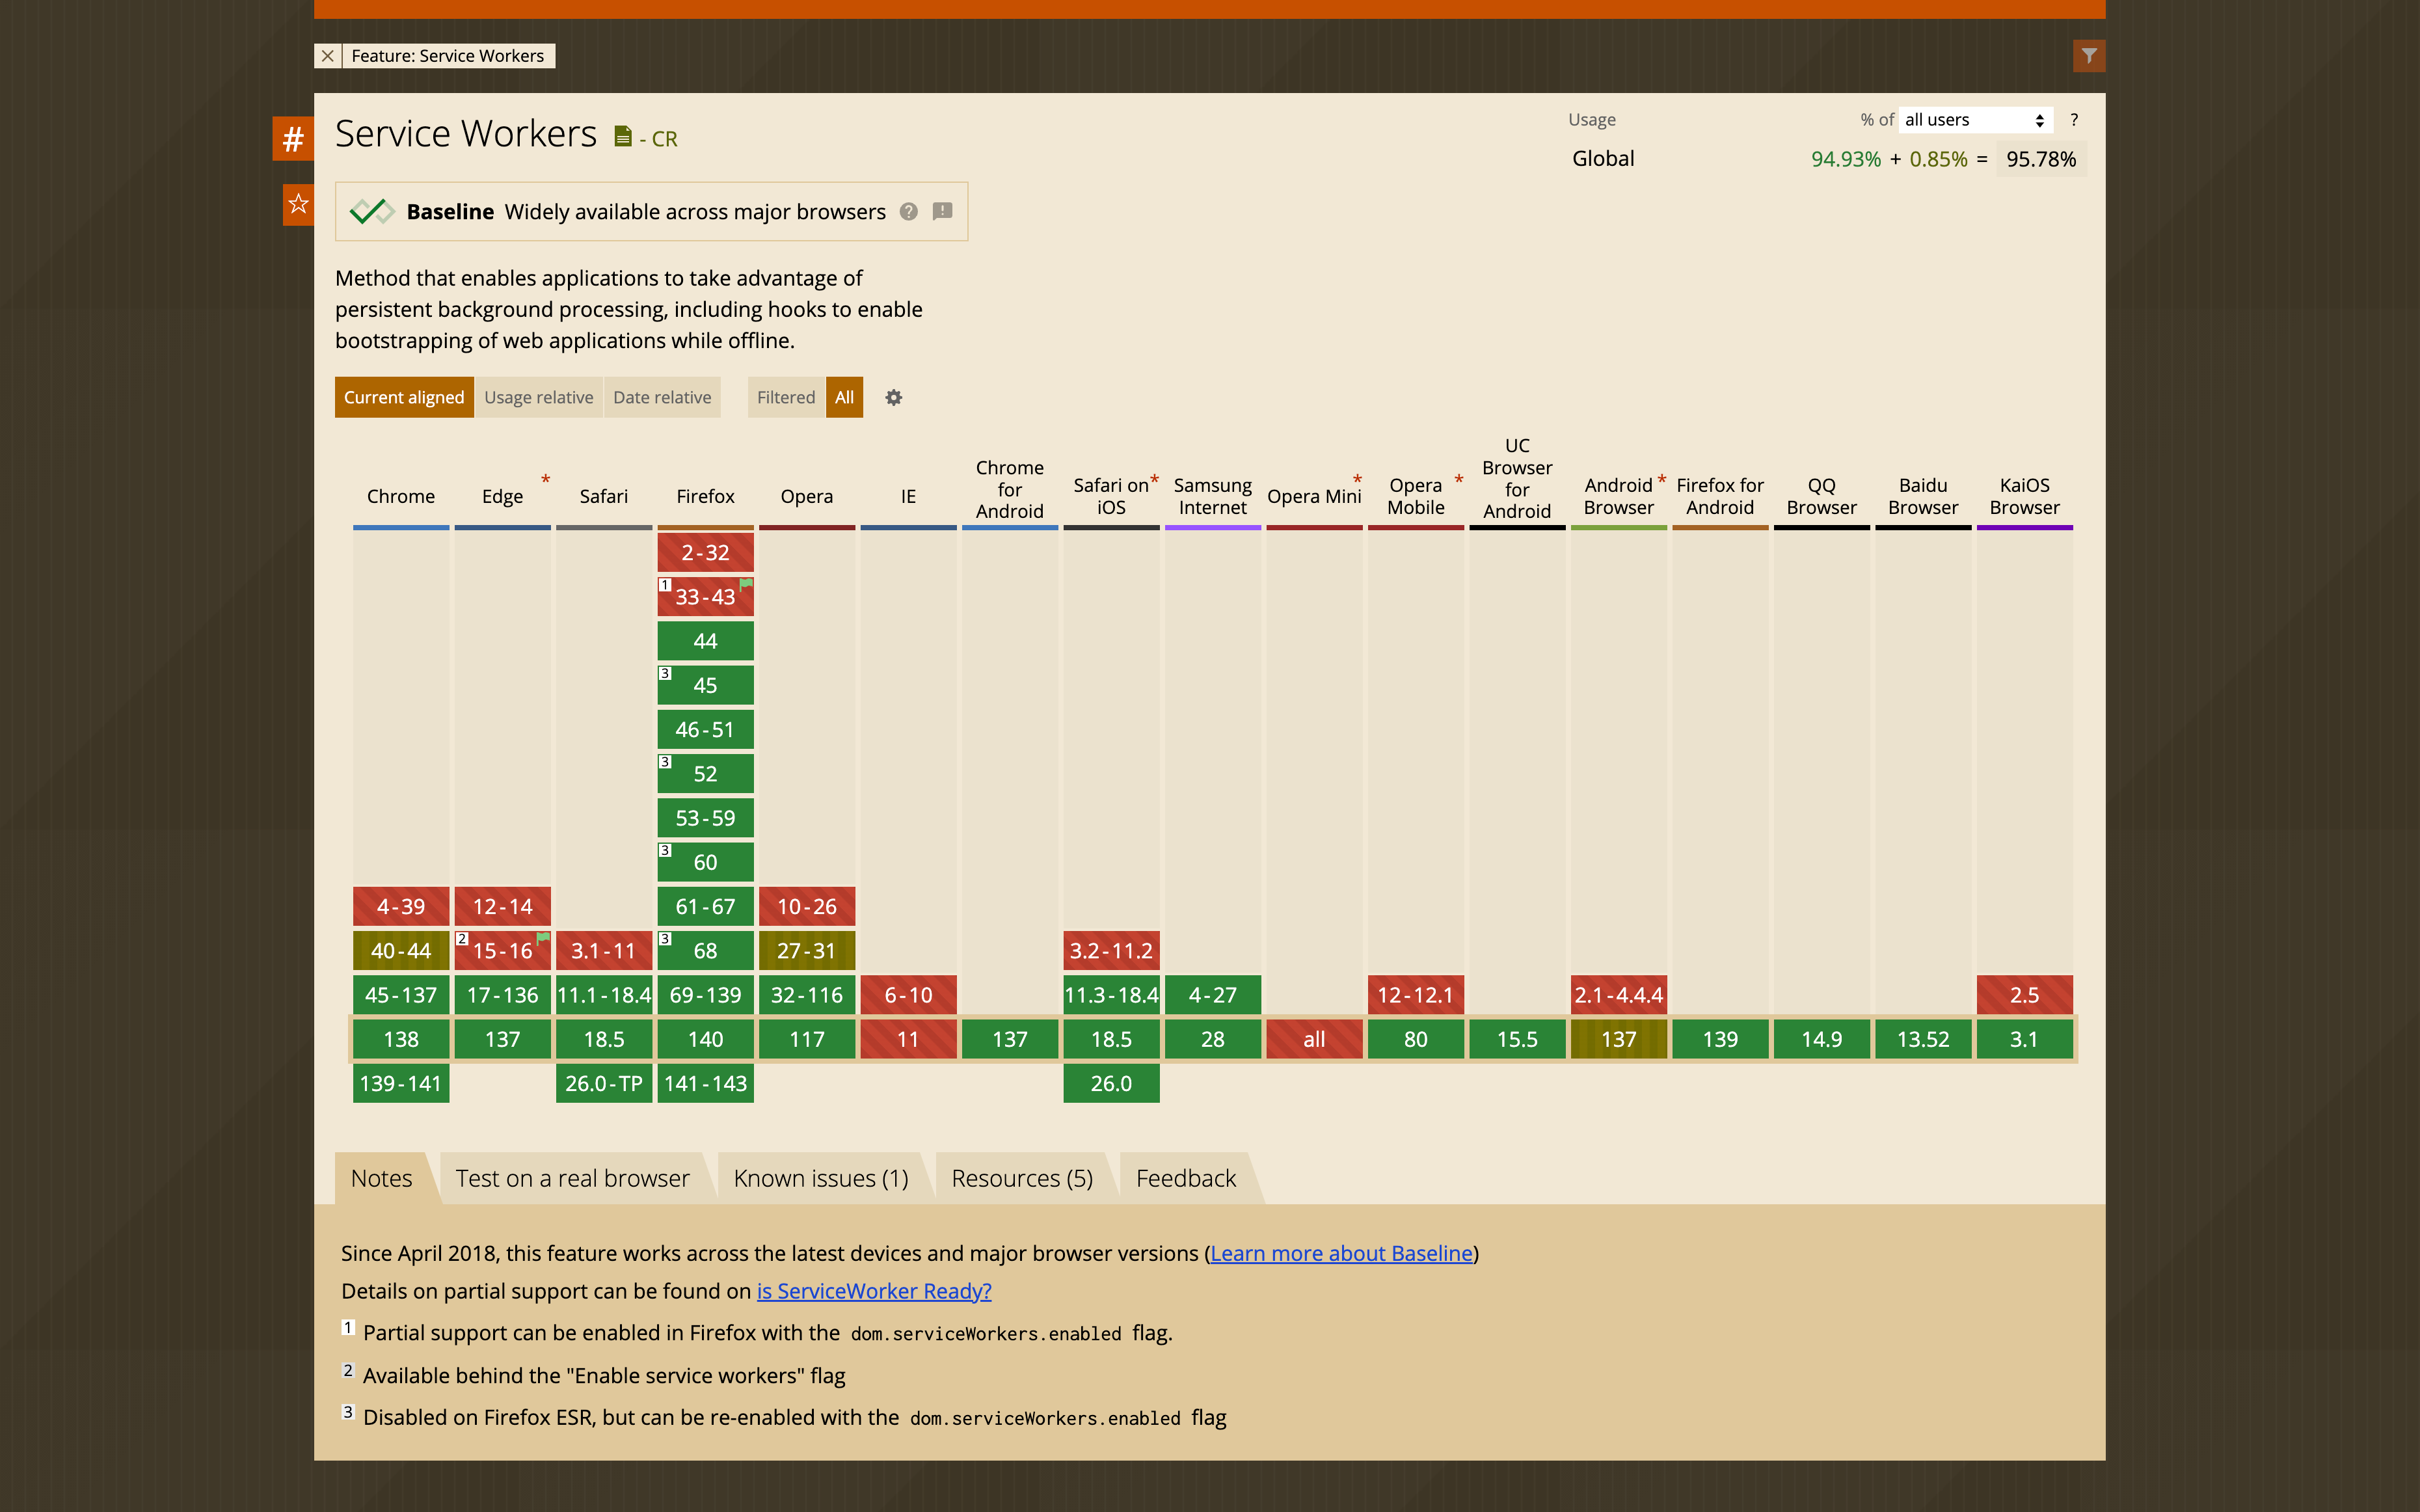Viewport: 2420px width, 1512px height.
Task: Click Firefox 33-43 version cell
Action: tap(706, 597)
